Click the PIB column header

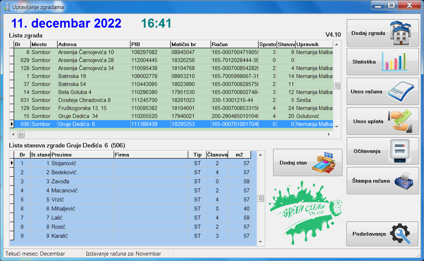click(x=150, y=44)
